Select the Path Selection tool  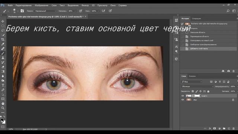[3, 94]
